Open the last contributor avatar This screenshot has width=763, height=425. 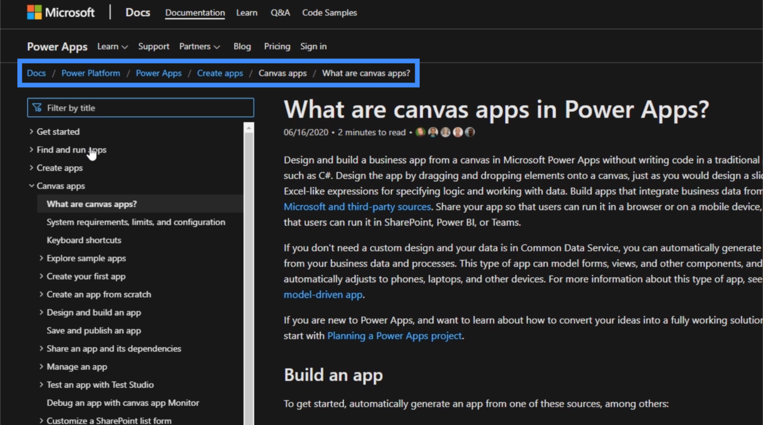pyautogui.click(x=470, y=132)
